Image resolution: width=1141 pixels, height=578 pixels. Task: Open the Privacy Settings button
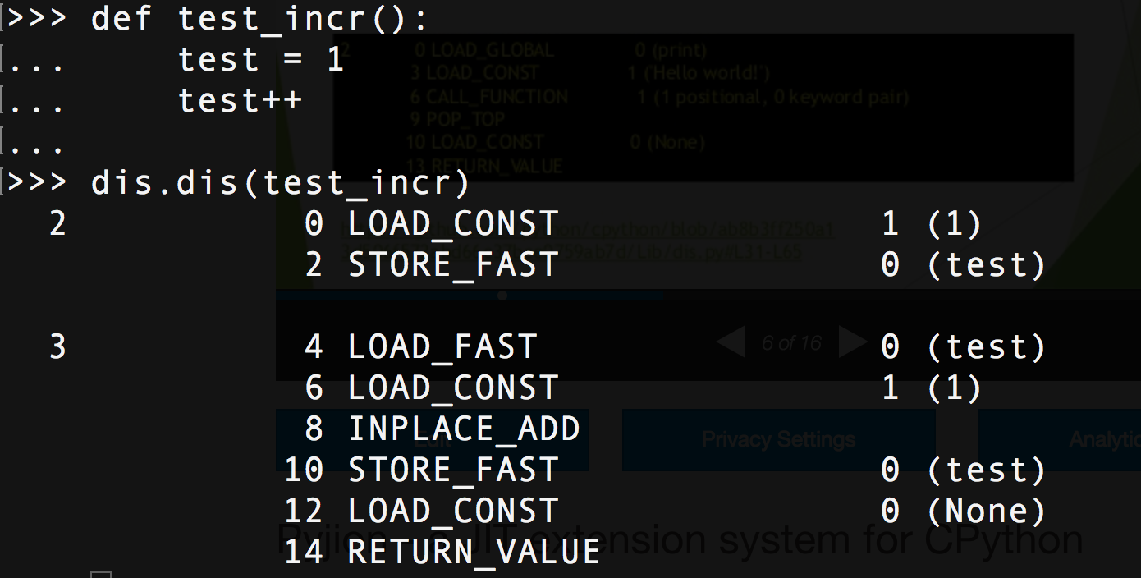(778, 440)
